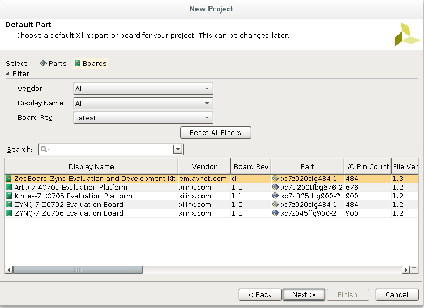Select Kintex-7 KC705 Evaluation Platform row

(212, 196)
